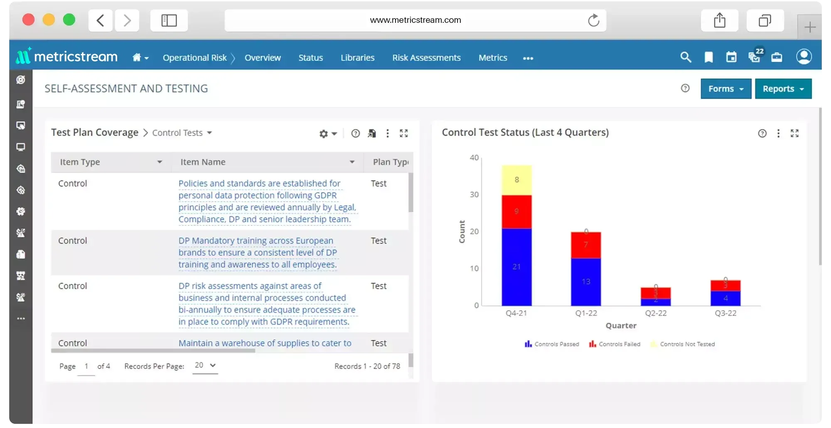Open 'DP Mandatory training' control link

click(258, 252)
